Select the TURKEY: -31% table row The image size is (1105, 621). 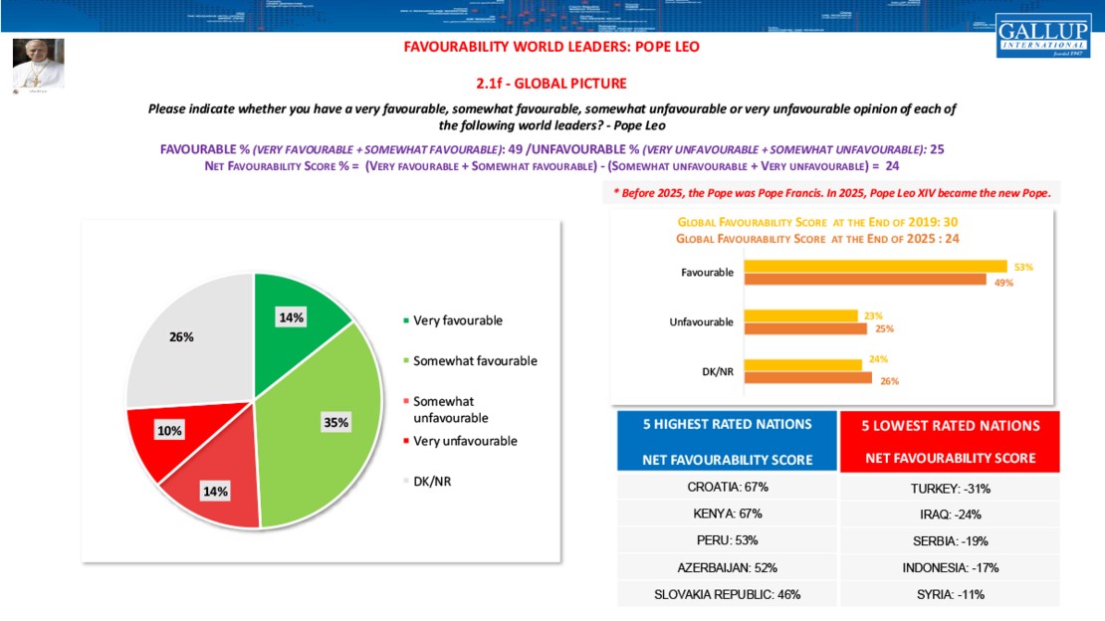[950, 488]
